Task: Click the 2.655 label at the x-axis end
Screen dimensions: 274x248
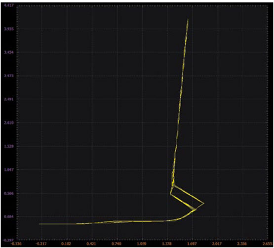Action: click(268, 244)
